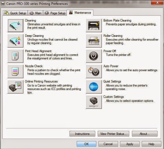
Task: Click the Instructions button
Action: click(x=82, y=134)
